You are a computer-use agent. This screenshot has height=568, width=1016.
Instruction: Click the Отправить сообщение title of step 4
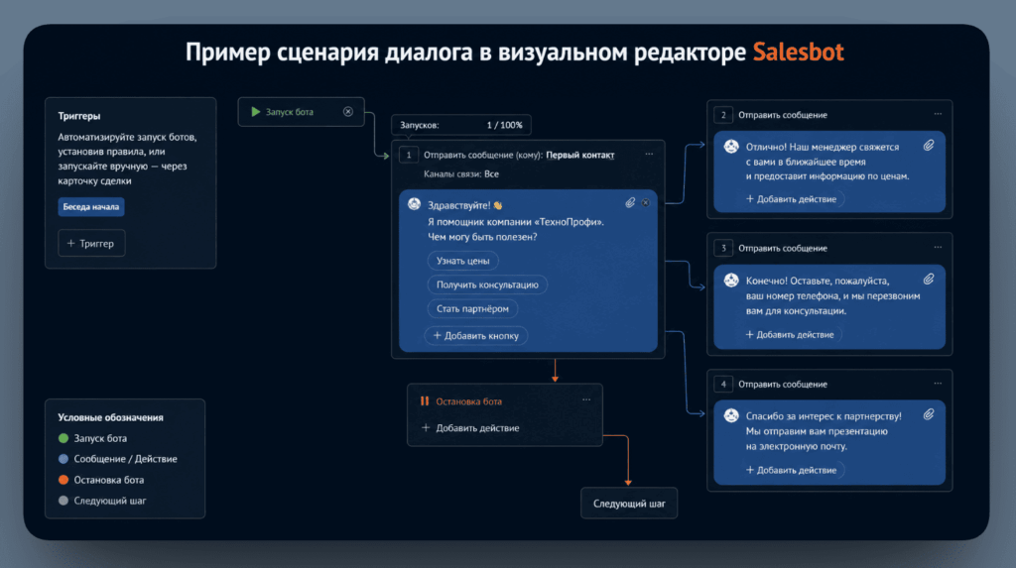pos(783,384)
